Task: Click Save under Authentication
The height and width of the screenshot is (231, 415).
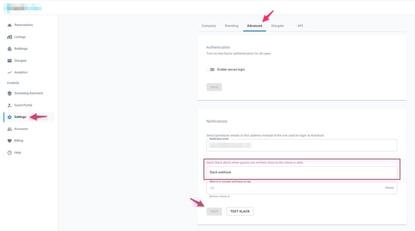Action: tap(214, 87)
